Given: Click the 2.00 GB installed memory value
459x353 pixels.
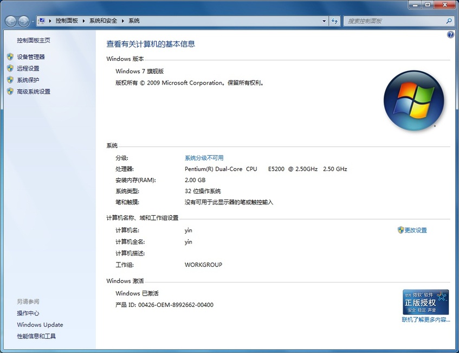Looking at the screenshot, I should [x=195, y=180].
